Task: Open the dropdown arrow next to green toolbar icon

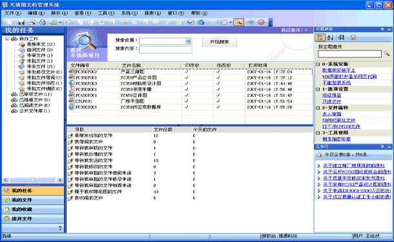Action: click(x=60, y=23)
